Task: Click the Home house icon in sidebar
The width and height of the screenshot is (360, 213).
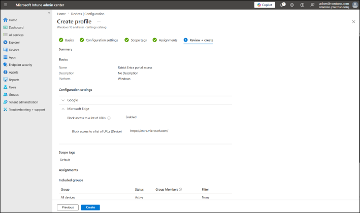Action: click(6, 20)
